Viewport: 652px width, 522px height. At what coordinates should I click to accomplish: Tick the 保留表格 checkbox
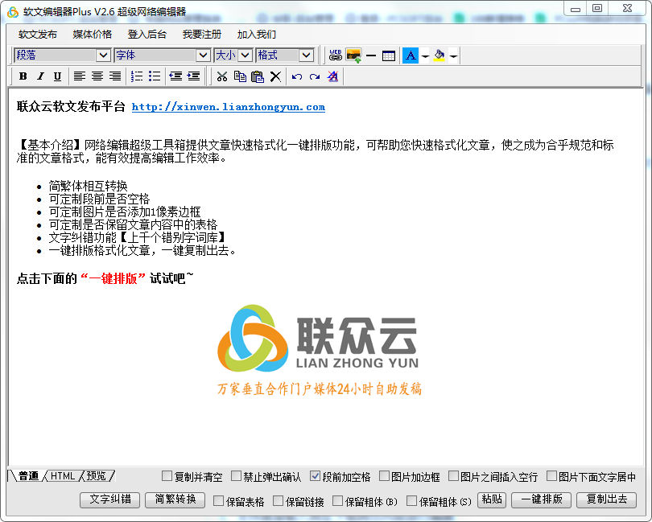click(x=219, y=501)
